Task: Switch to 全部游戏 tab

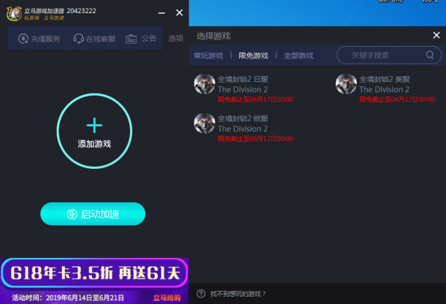Action: tap(298, 56)
